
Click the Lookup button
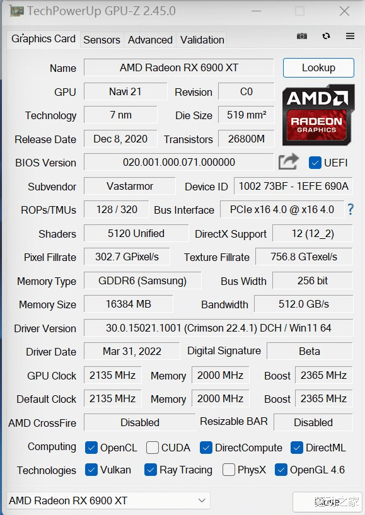tap(318, 67)
